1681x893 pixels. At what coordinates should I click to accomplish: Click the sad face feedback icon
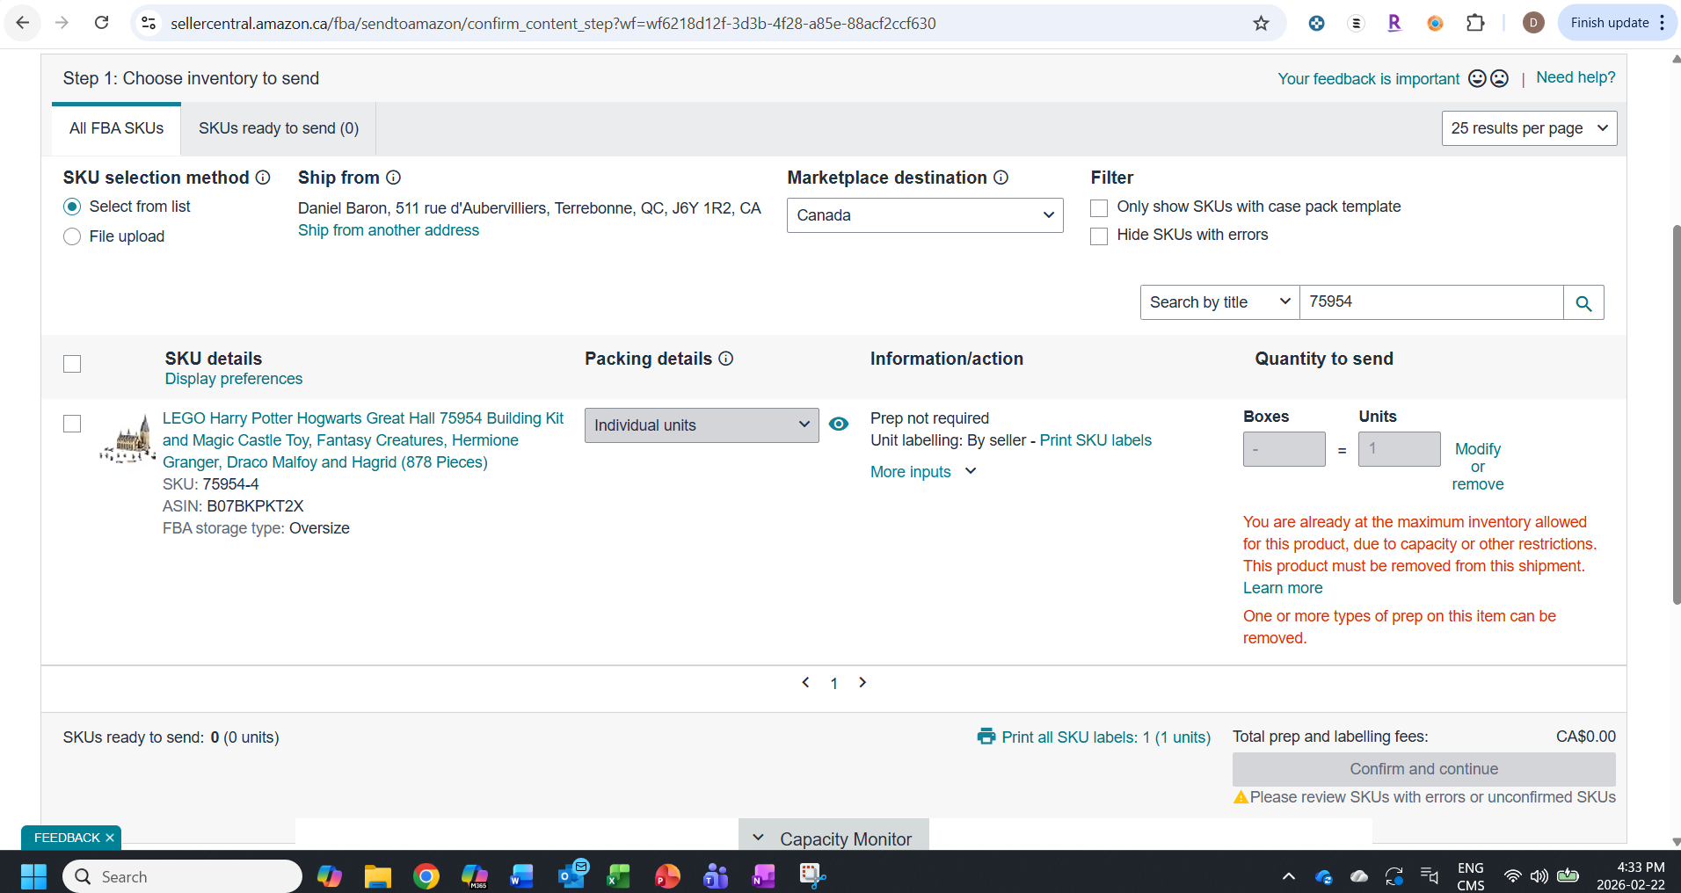point(1500,78)
